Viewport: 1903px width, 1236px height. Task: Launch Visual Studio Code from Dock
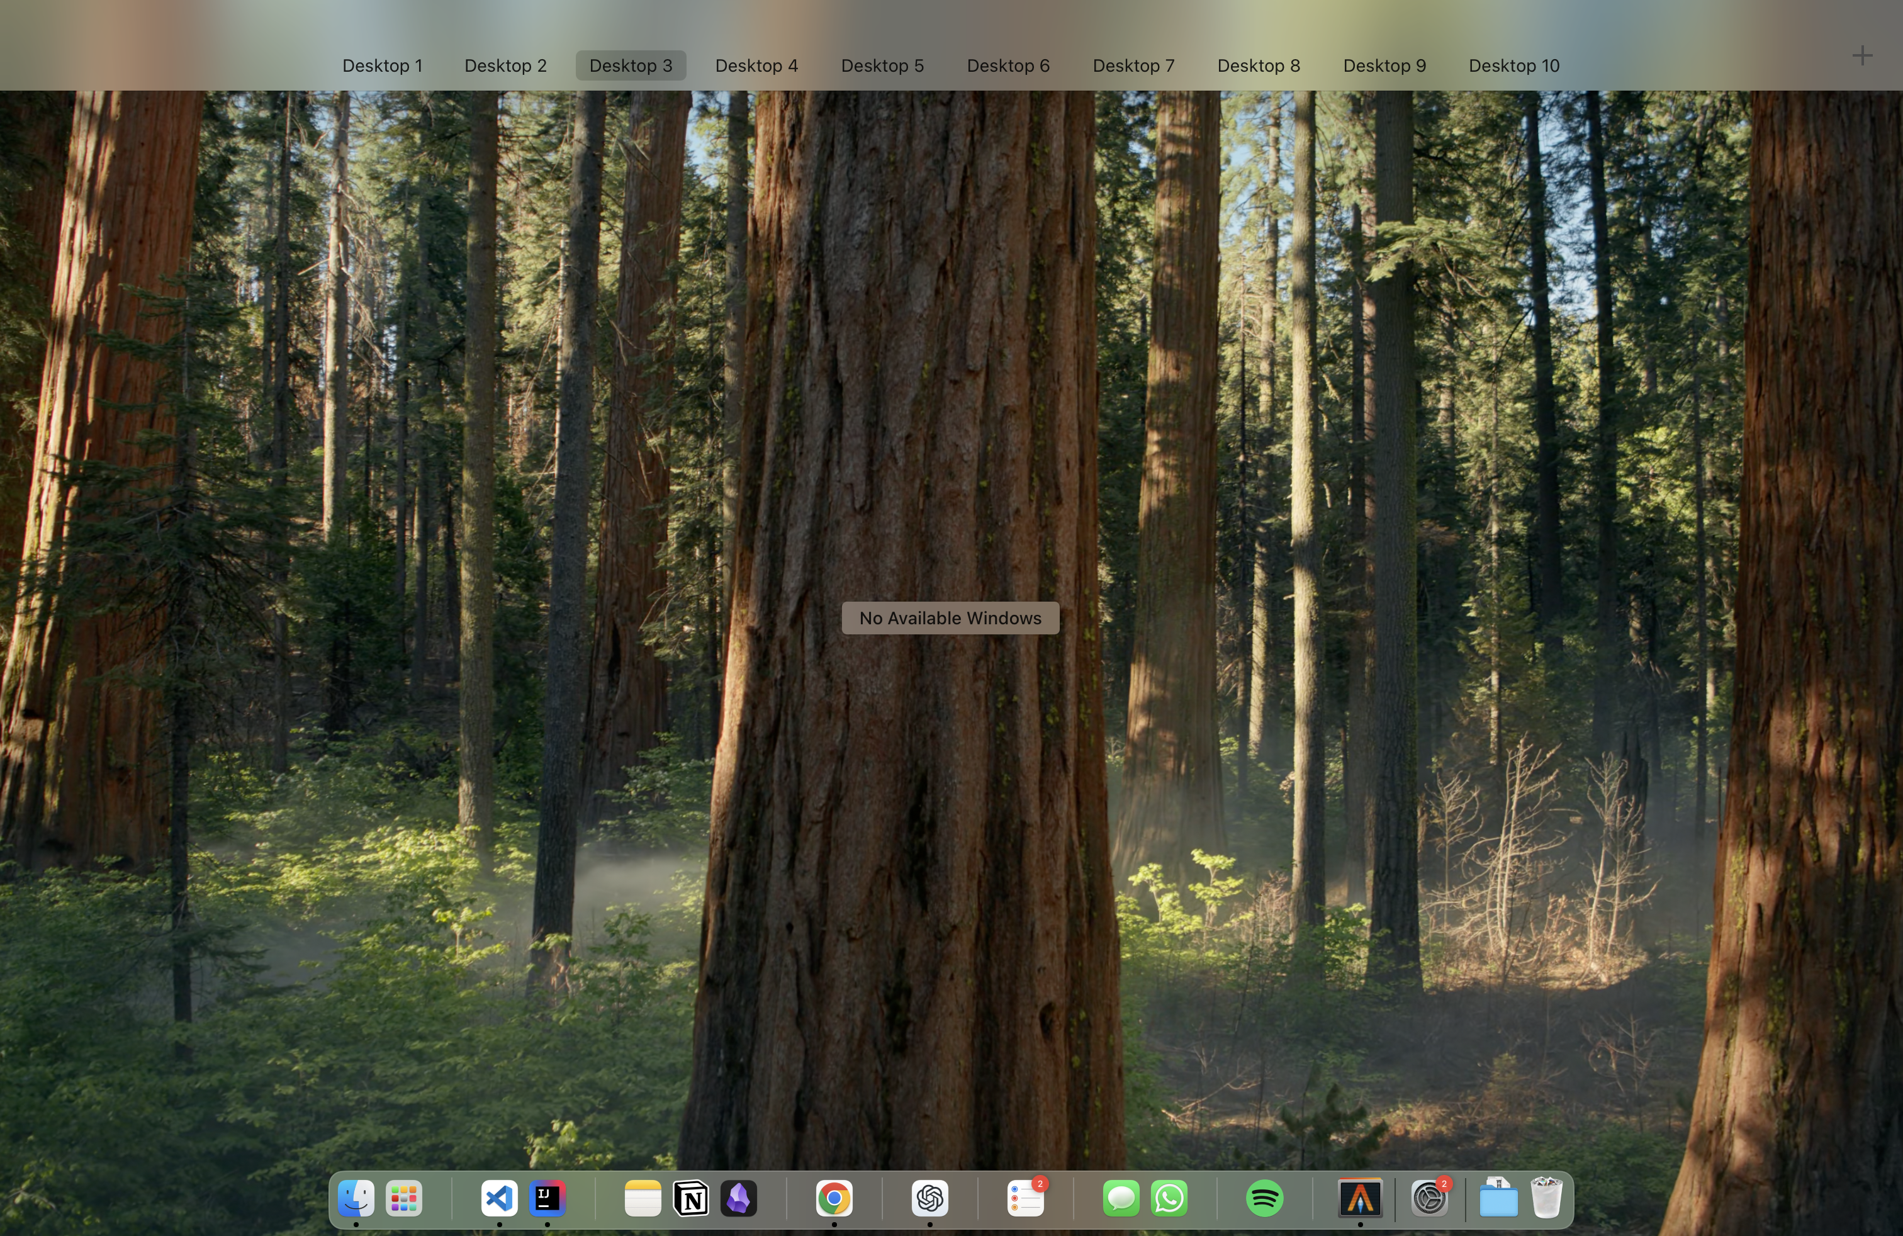[x=499, y=1198]
